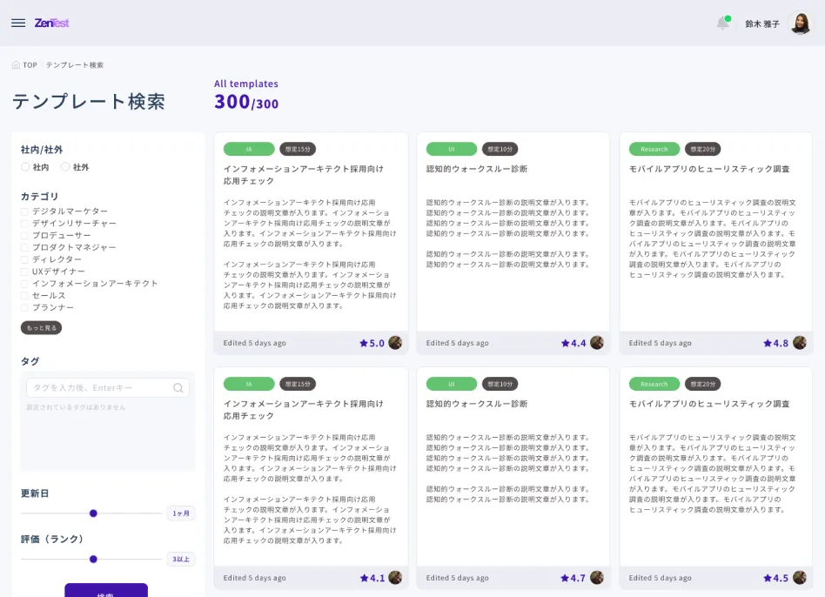825x597 pixels.
Task: Check the インフォメーションアーキテクト category
Action: (x=24, y=284)
